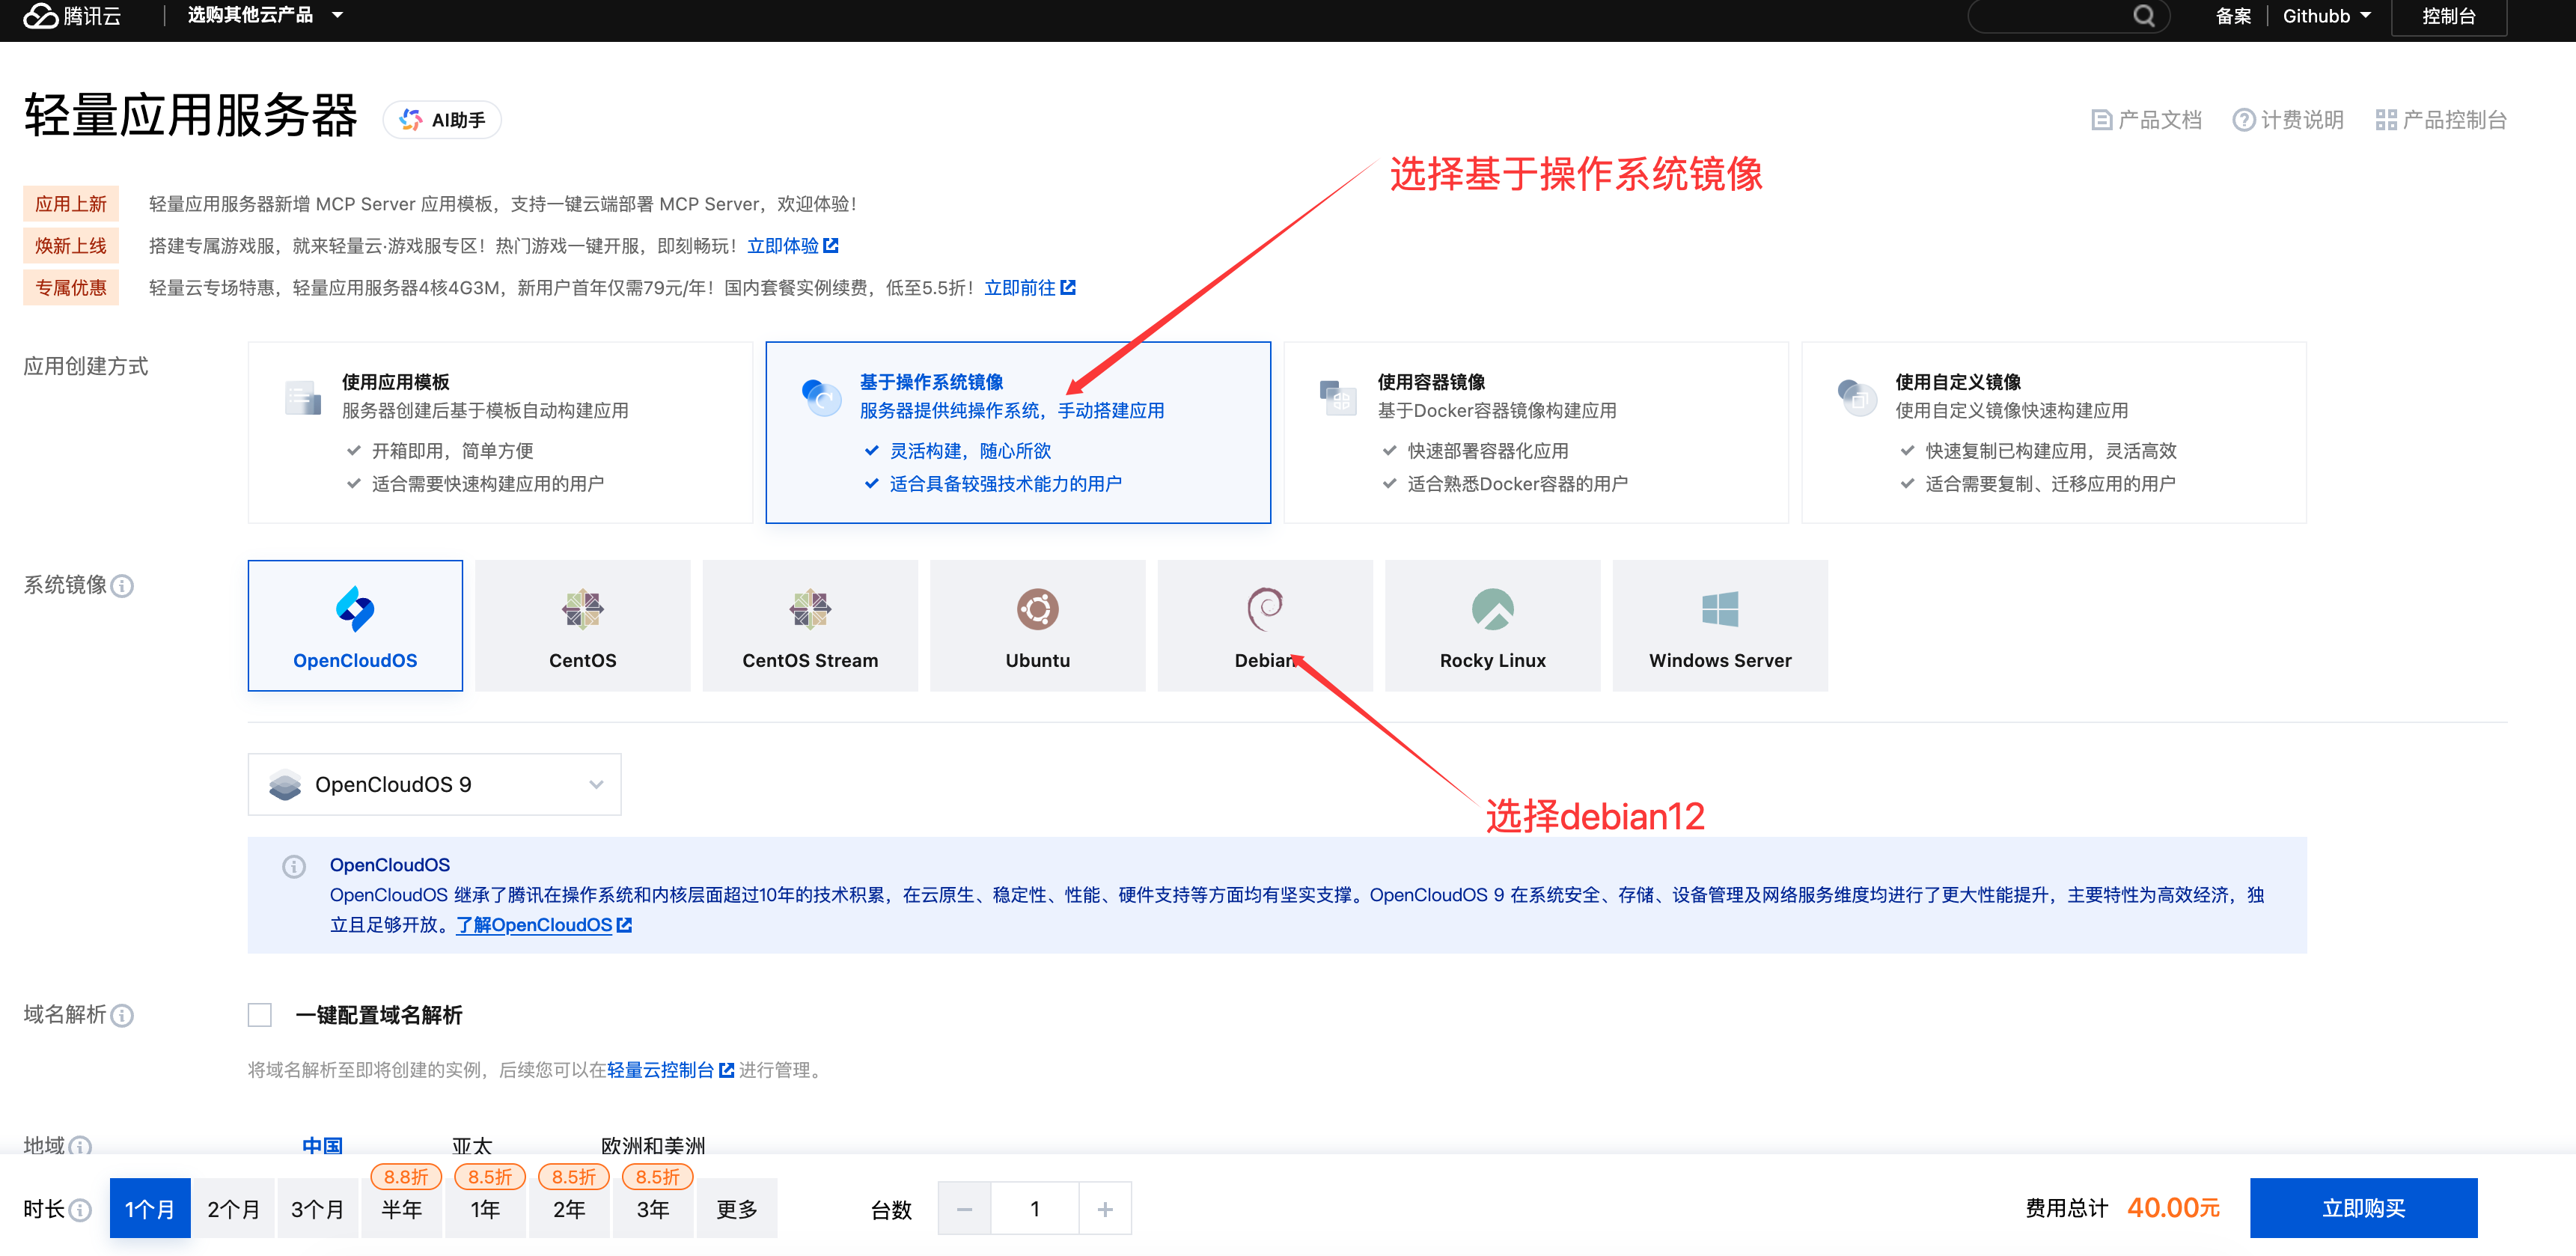
Task: Switch region to 欧洲和美洲 tab
Action: (652, 1146)
